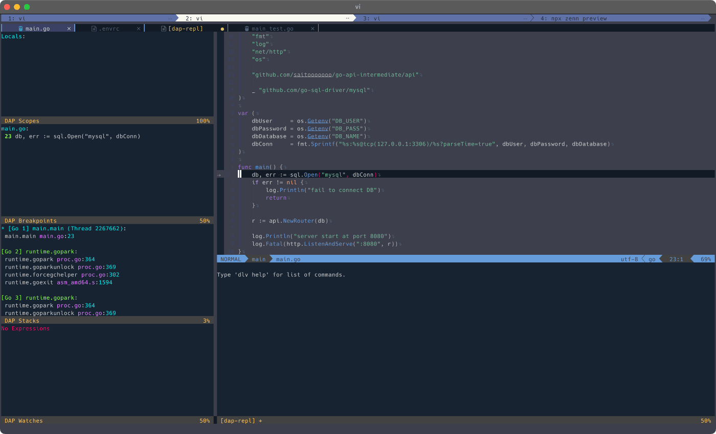Image resolution: width=716 pixels, height=434 pixels.
Task: Click the DAP Scopes status line
Action: click(107, 121)
